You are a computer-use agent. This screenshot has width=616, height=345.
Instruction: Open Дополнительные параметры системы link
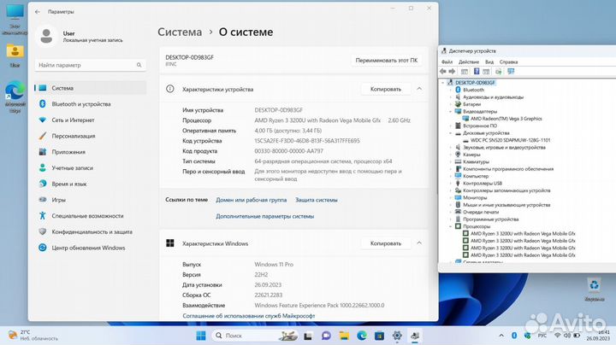(x=264, y=216)
